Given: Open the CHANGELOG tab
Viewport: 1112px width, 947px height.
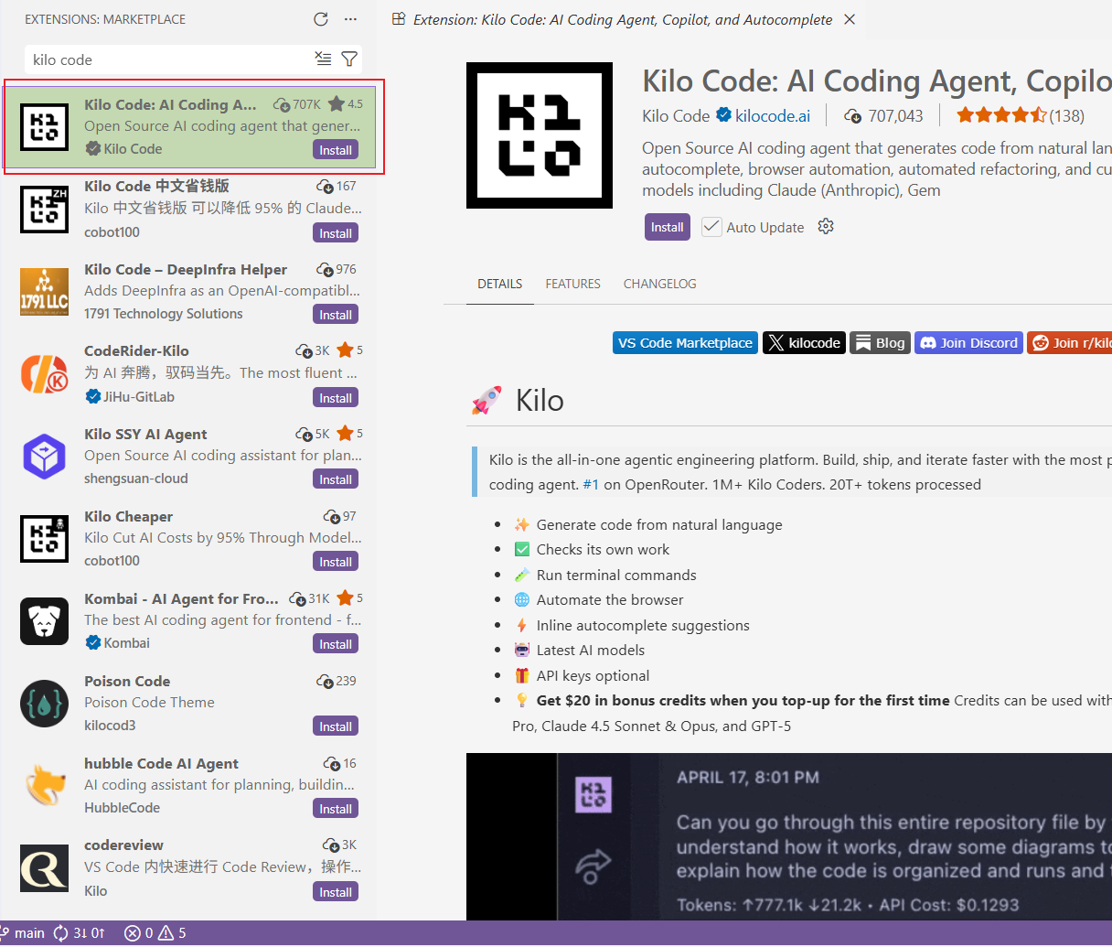Looking at the screenshot, I should tap(659, 284).
